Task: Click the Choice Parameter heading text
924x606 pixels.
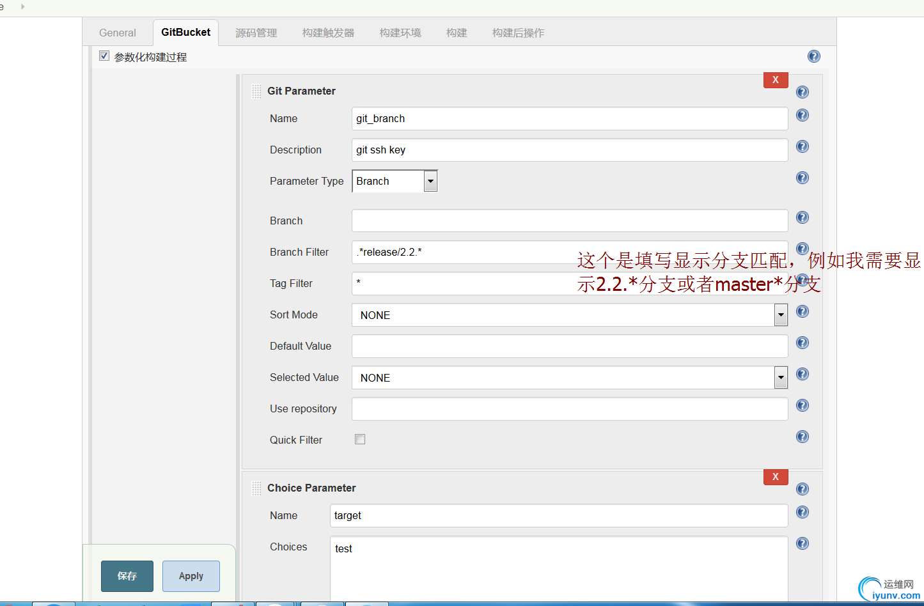Action: pos(311,488)
